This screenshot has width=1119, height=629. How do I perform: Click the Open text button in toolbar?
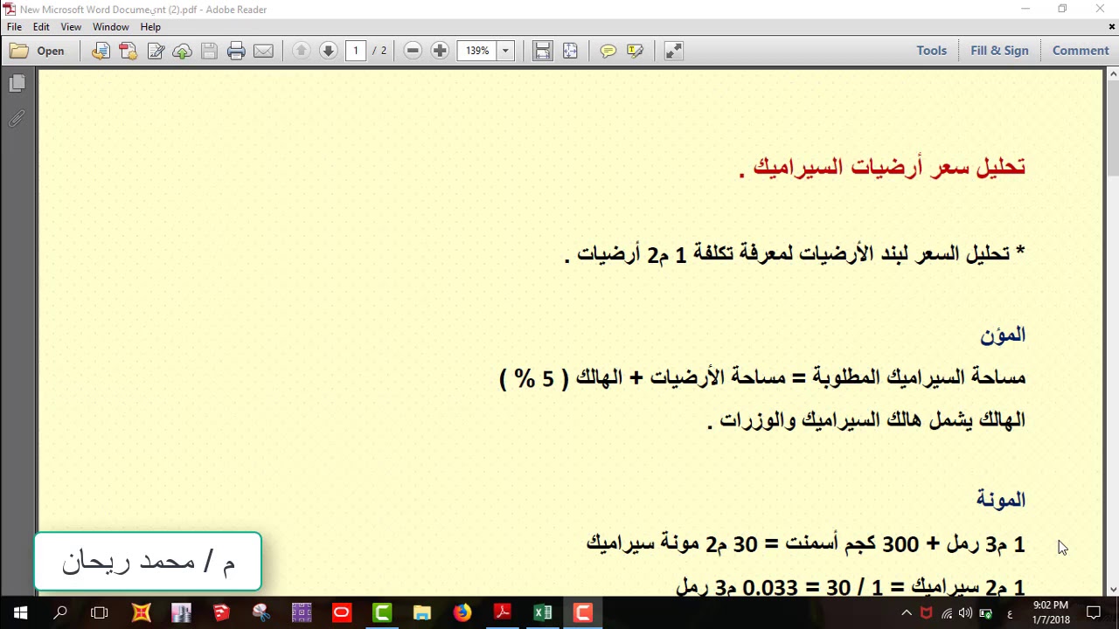click(51, 51)
